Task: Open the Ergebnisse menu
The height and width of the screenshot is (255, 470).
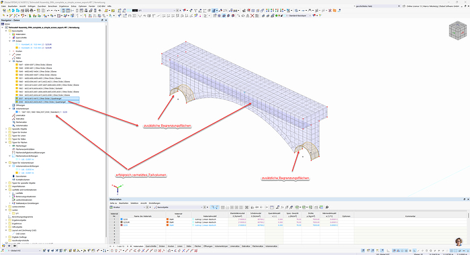Action: pos(64,6)
